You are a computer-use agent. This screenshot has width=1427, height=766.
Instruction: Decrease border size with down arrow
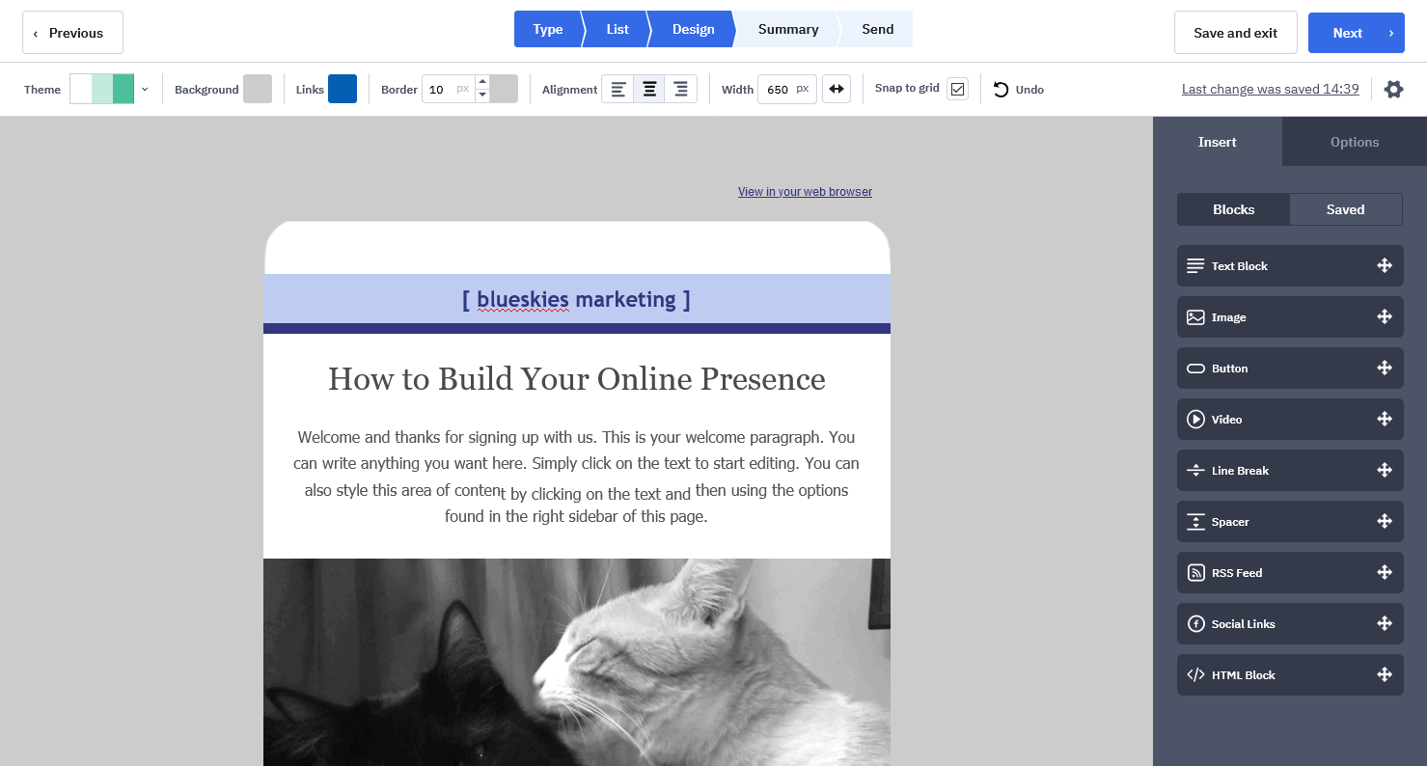[x=482, y=96]
